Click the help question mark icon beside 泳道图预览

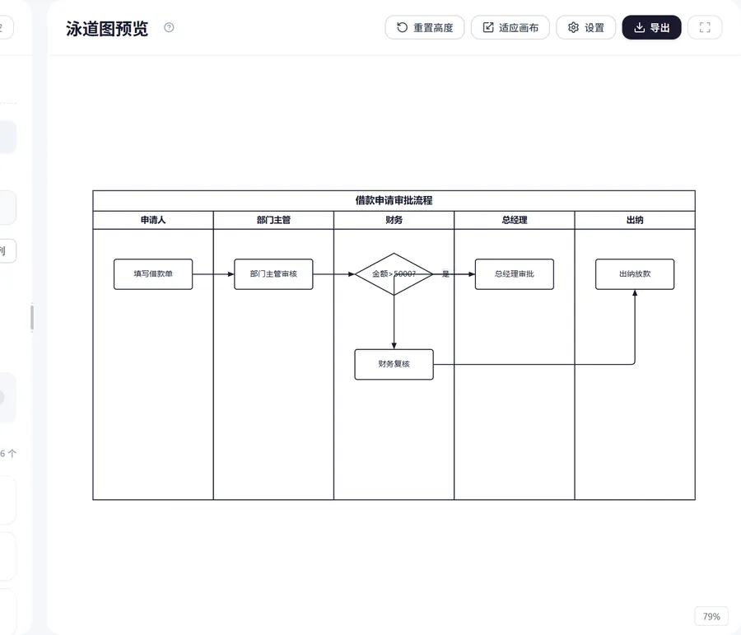[169, 27]
